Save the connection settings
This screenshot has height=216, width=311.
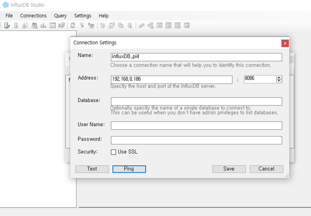click(x=229, y=169)
